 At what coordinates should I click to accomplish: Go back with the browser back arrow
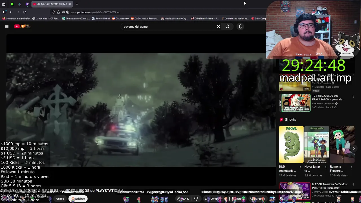coord(11,12)
